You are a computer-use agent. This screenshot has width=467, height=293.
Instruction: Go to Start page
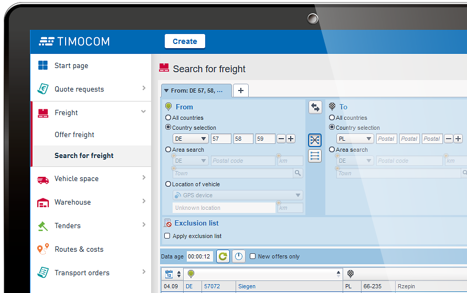point(71,66)
